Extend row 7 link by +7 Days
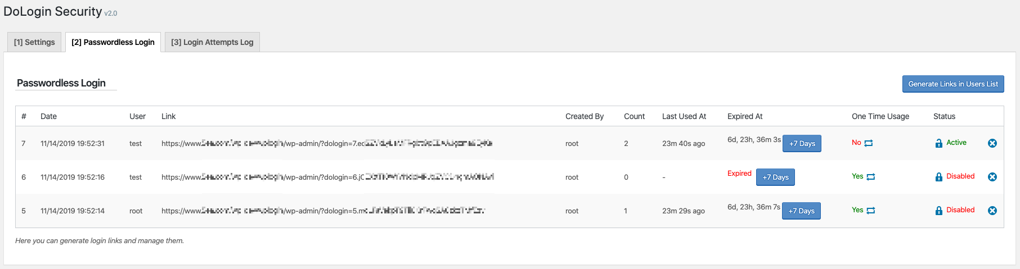 [802, 143]
